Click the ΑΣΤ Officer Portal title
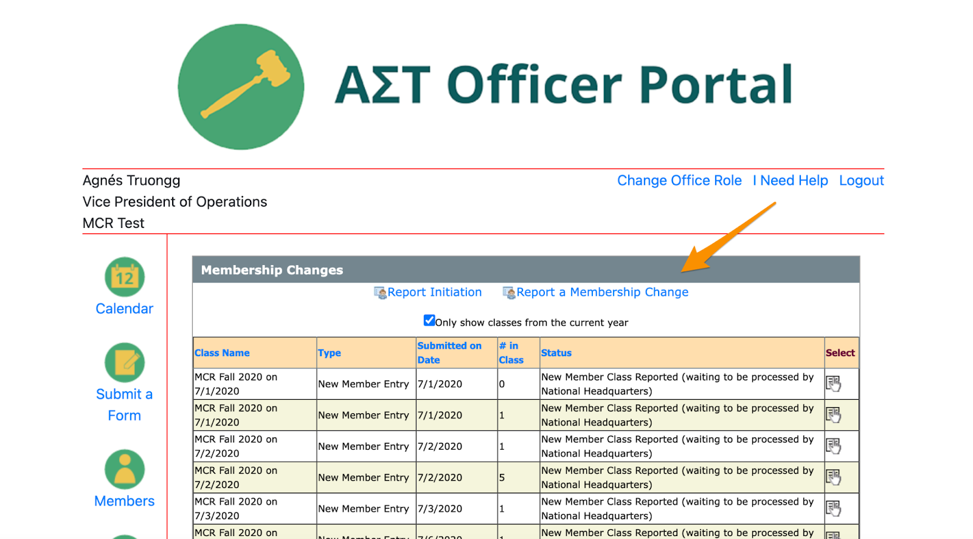 coord(564,85)
